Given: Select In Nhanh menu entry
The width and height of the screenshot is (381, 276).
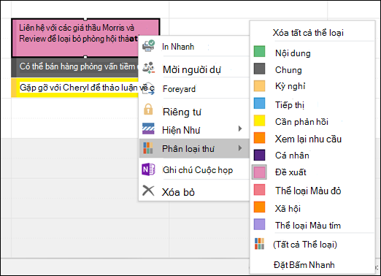Looking at the screenshot, I should [x=194, y=46].
